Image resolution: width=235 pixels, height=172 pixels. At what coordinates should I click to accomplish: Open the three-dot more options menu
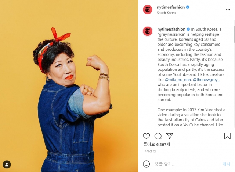coord(228,10)
